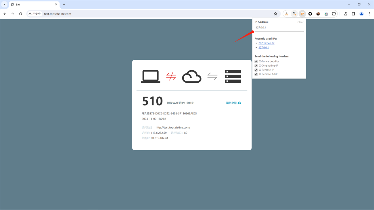Toggle the X-Remote-IP header checkbox

256,70
